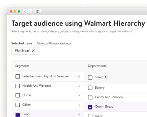Expand Health And Wellness chevron
This screenshot has width=147, height=117.
[x=79, y=86]
